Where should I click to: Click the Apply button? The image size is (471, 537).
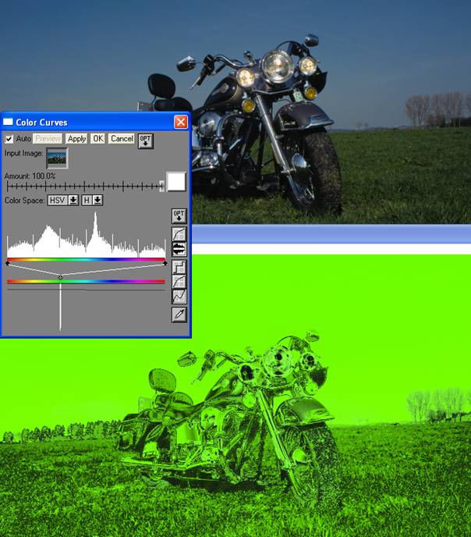click(76, 139)
